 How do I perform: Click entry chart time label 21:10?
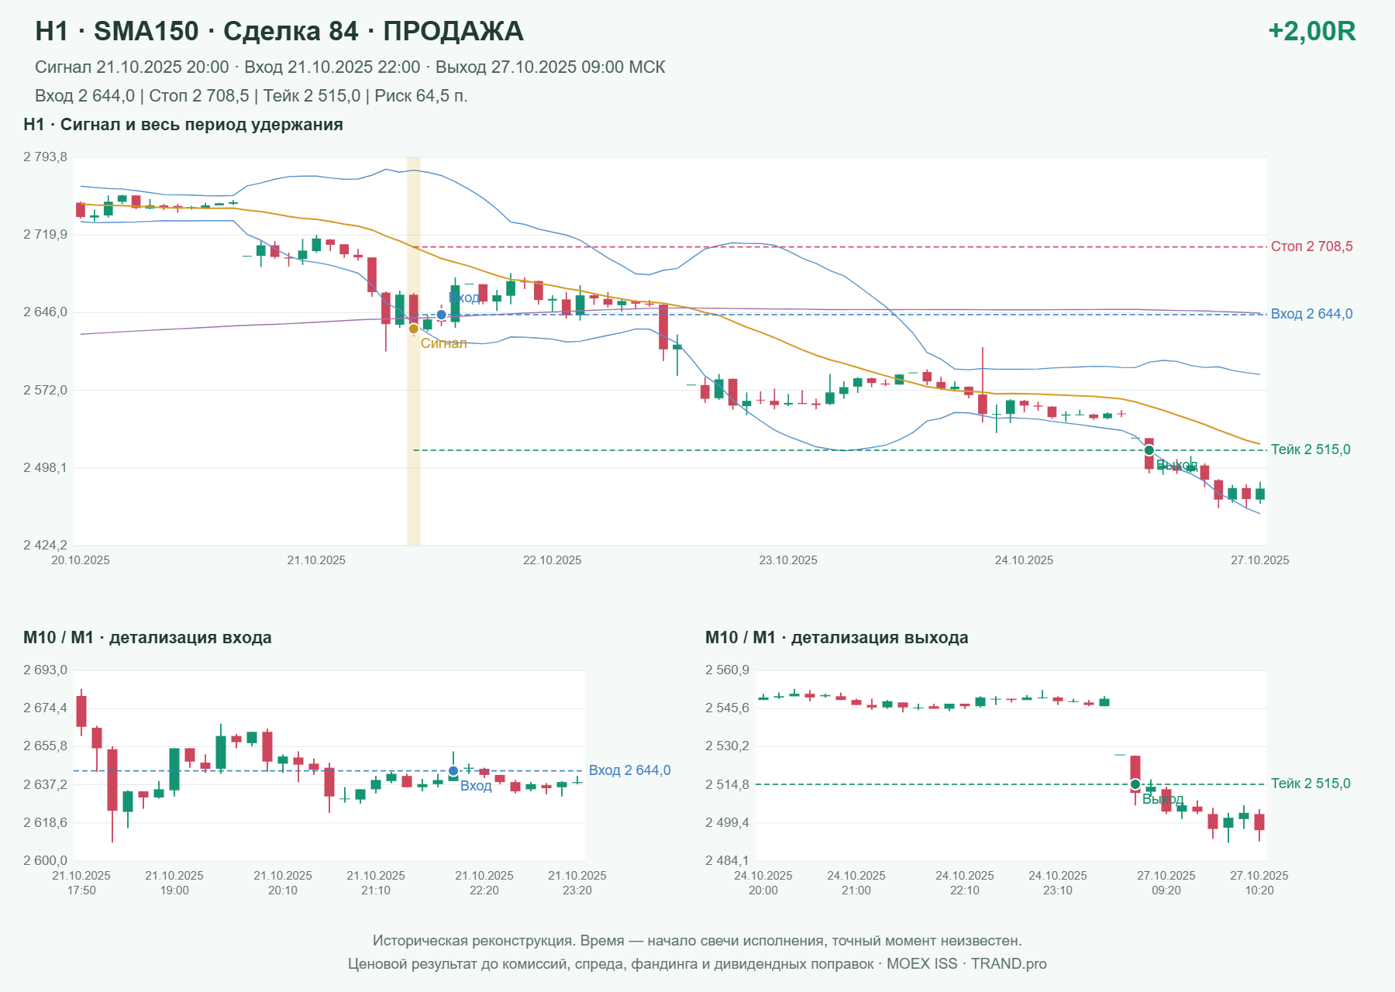[x=376, y=890]
